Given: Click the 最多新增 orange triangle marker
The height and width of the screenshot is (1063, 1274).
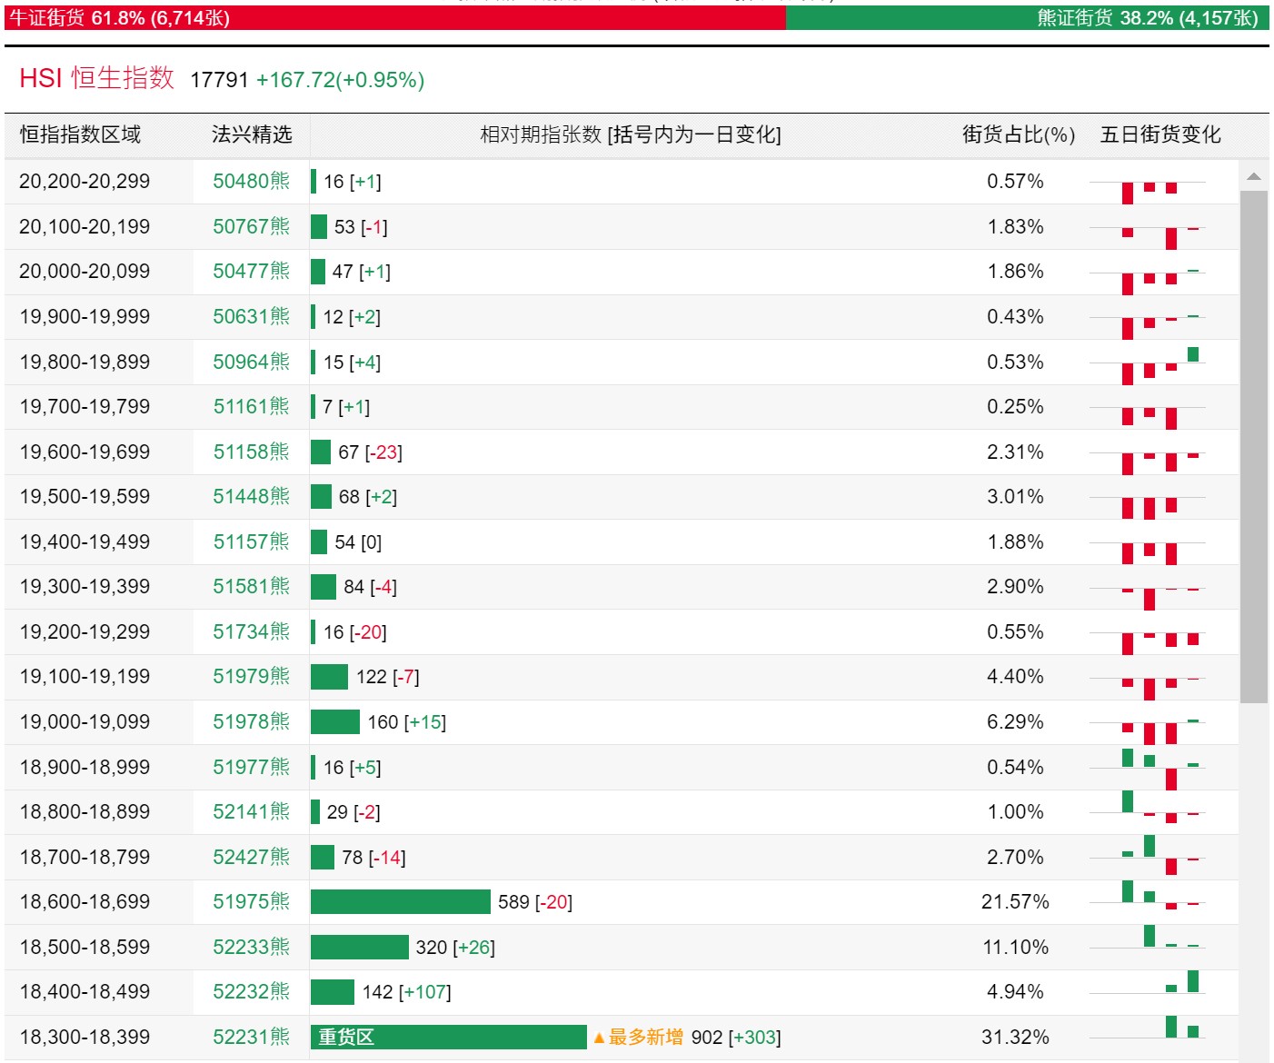Looking at the screenshot, I should click(599, 1038).
